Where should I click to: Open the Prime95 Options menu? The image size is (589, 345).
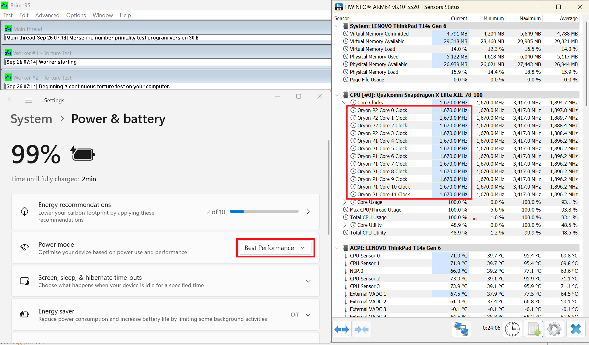pos(76,15)
